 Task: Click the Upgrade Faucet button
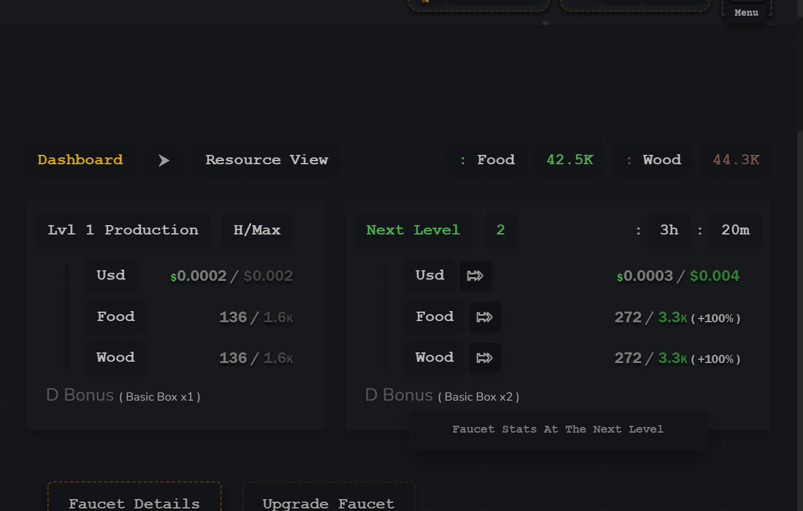click(x=328, y=502)
